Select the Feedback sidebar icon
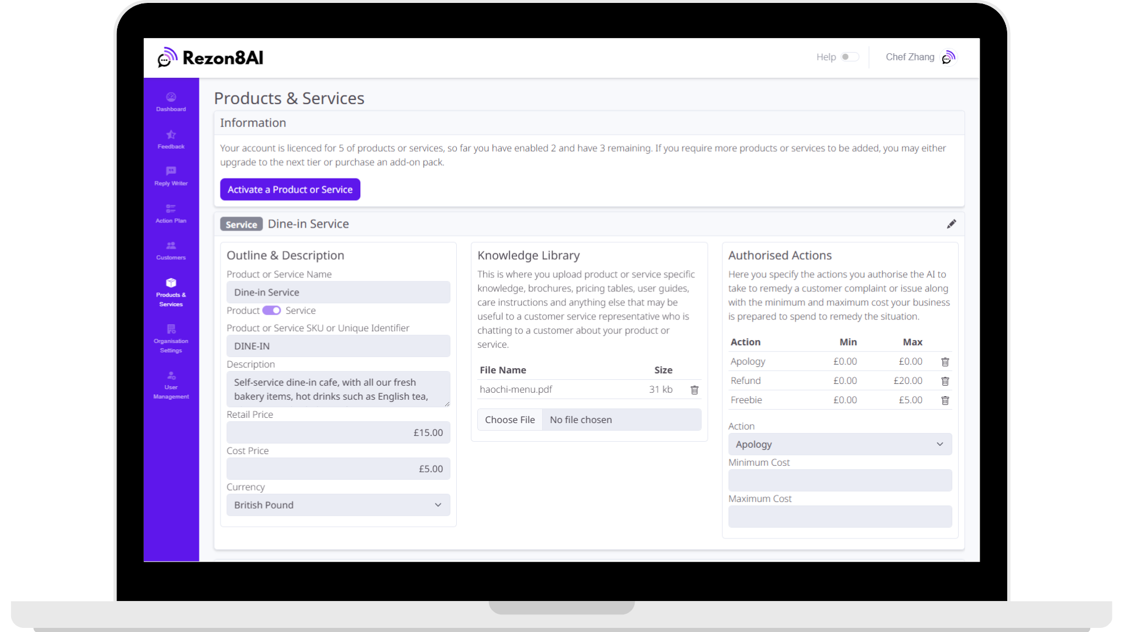This screenshot has width=1123, height=632. click(170, 139)
